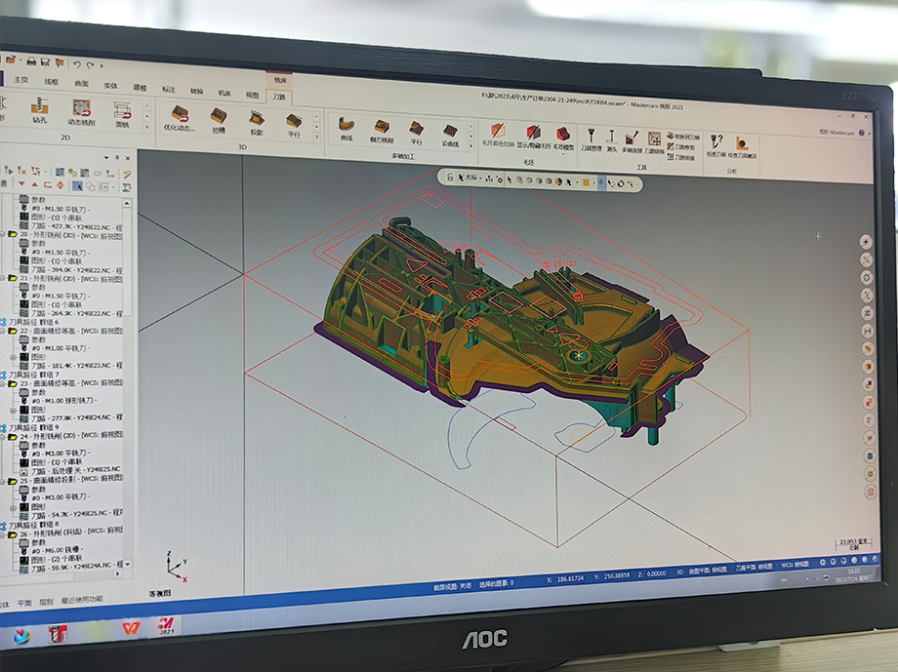Click 刀路 - 277.8K NC file row
898x672 pixels.
click(70, 417)
